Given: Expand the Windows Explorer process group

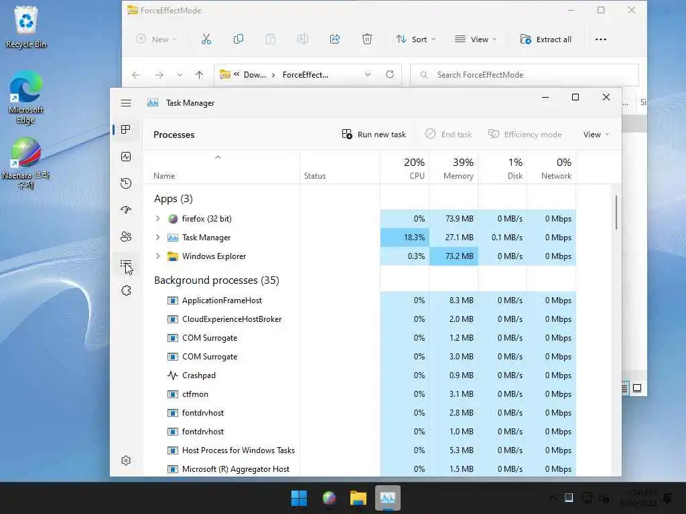Looking at the screenshot, I should tap(158, 256).
